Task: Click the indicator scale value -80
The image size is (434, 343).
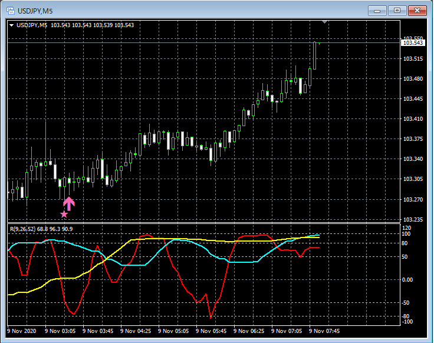Action: (405, 316)
